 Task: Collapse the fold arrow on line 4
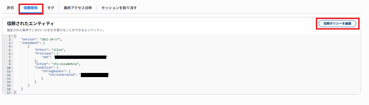point(12,47)
